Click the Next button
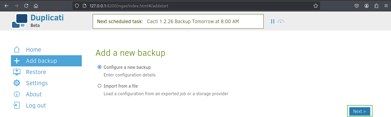391x117 pixels. 360,111
